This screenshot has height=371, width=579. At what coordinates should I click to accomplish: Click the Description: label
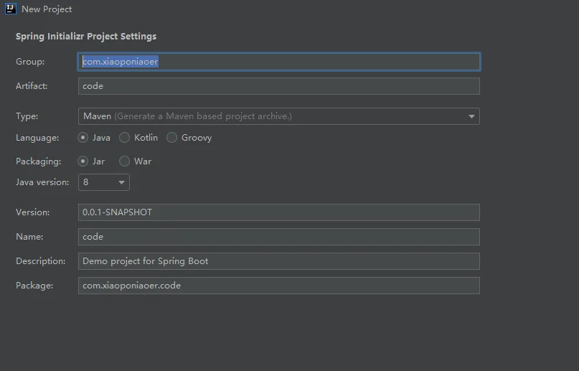41,261
